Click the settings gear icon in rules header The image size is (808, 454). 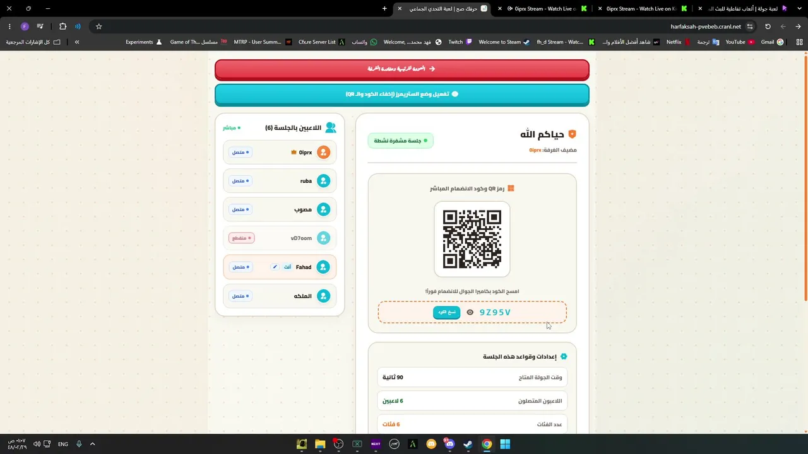[564, 356]
